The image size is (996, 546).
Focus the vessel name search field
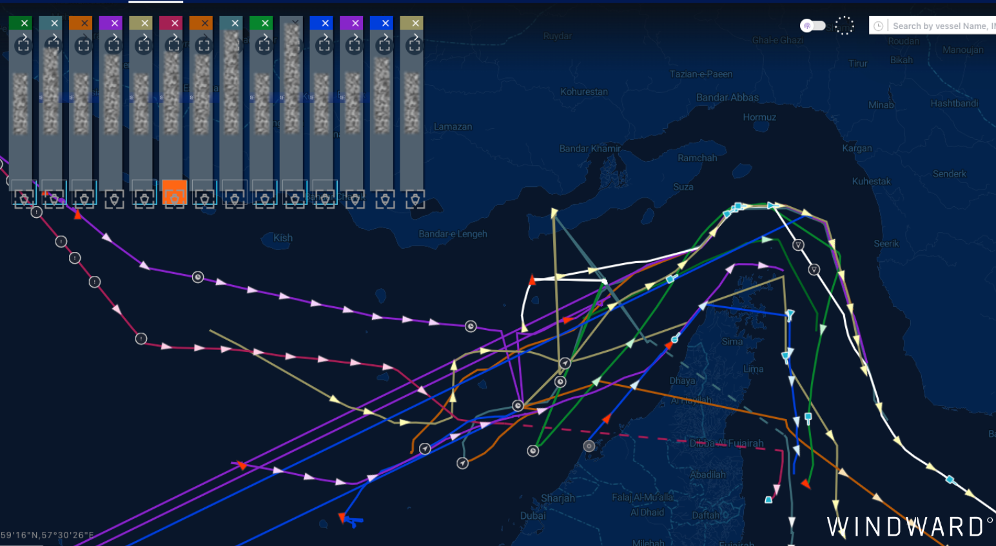click(942, 26)
